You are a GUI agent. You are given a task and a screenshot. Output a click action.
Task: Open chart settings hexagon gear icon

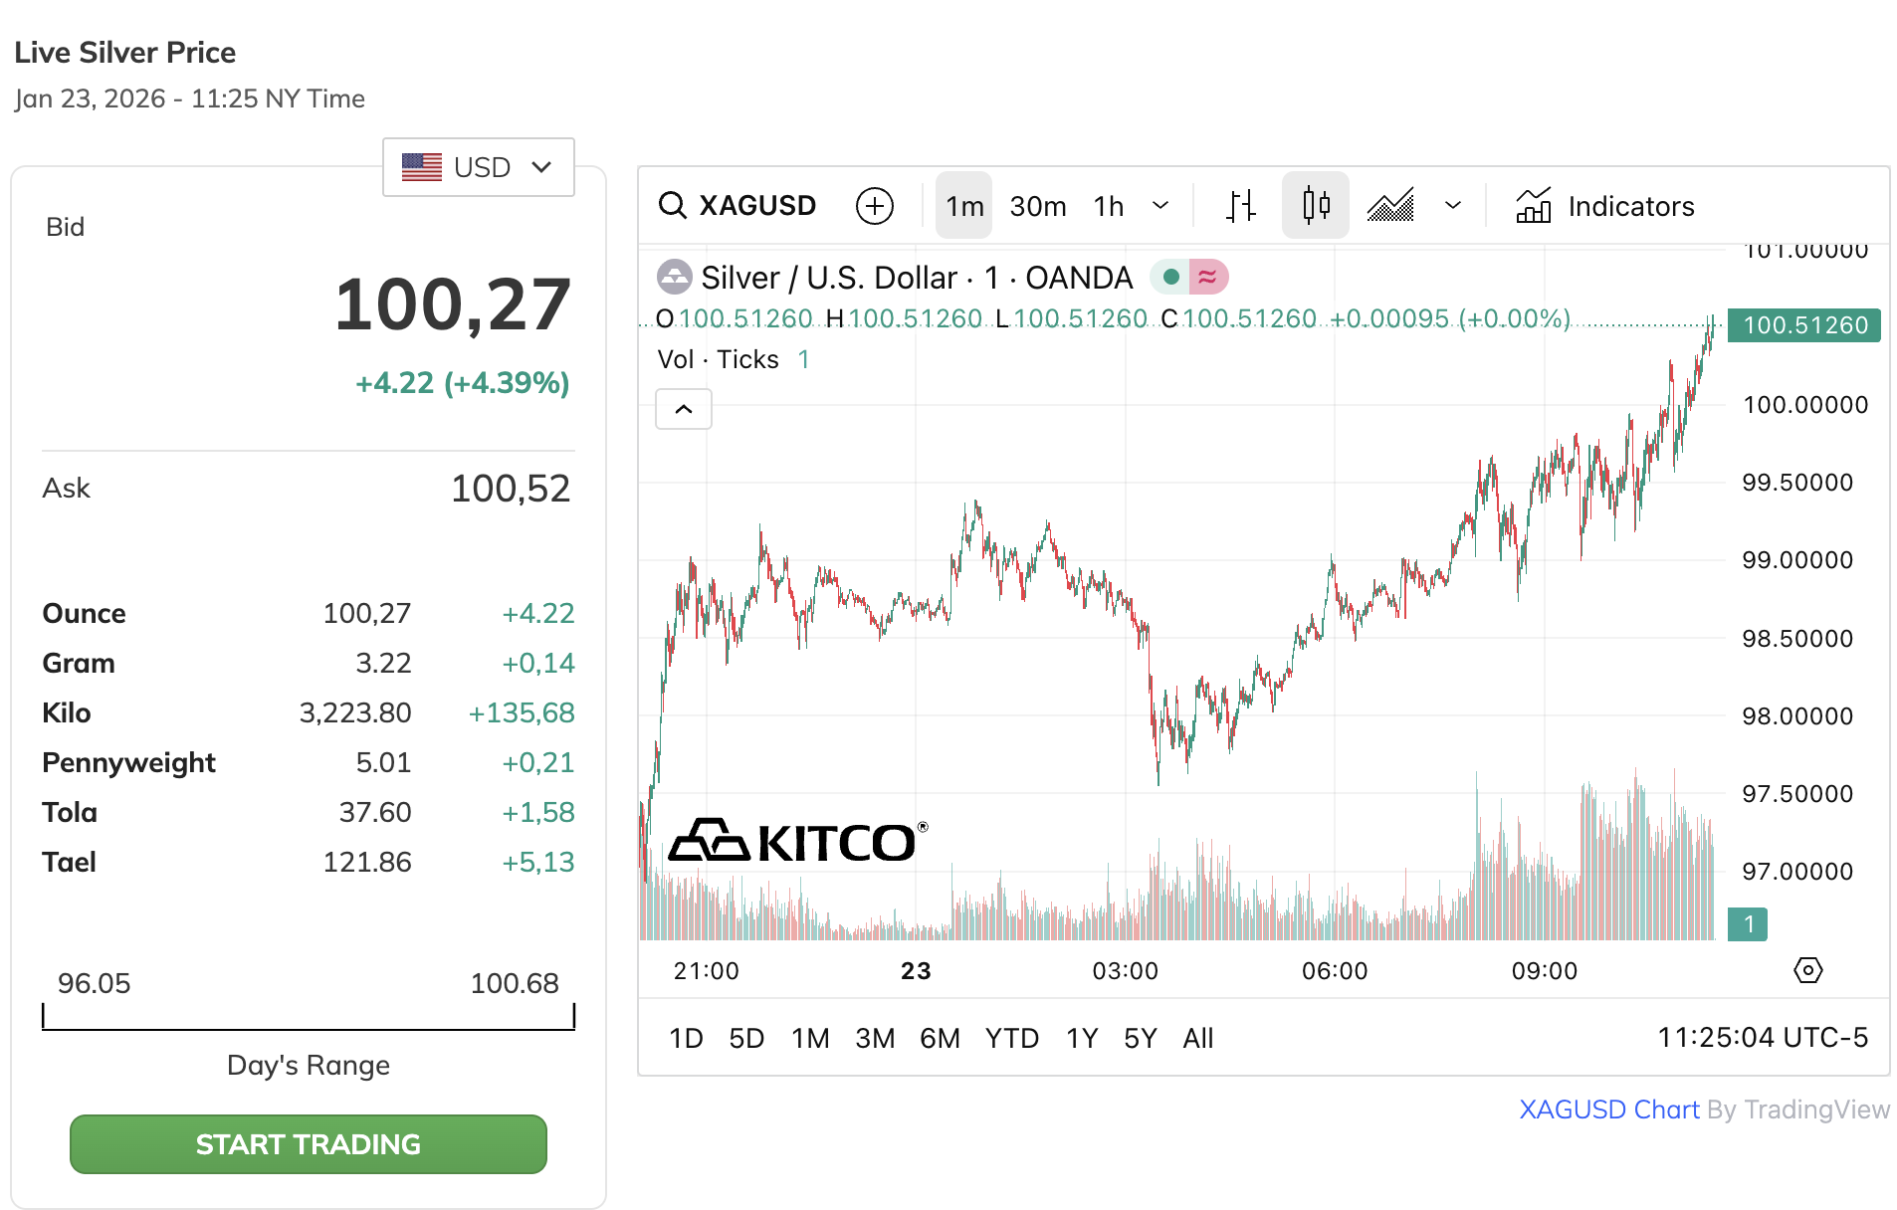tap(1807, 970)
